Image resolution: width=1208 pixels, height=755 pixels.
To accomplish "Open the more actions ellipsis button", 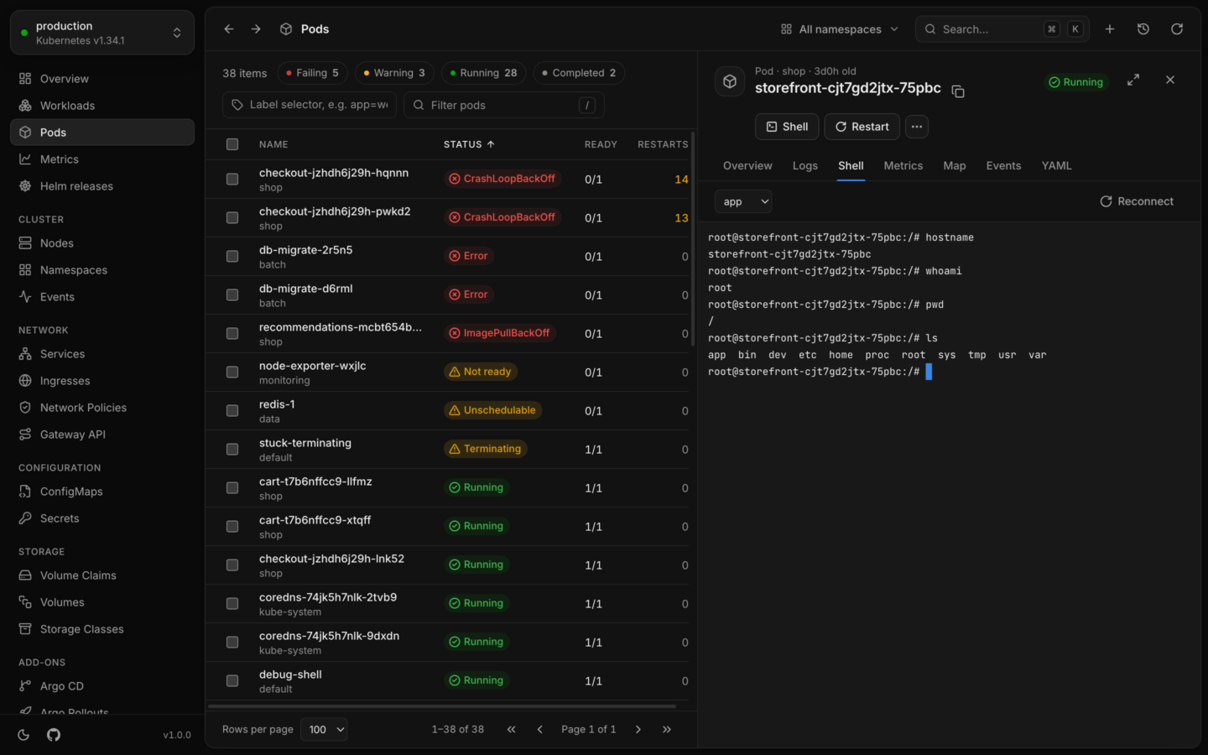I will point(917,127).
